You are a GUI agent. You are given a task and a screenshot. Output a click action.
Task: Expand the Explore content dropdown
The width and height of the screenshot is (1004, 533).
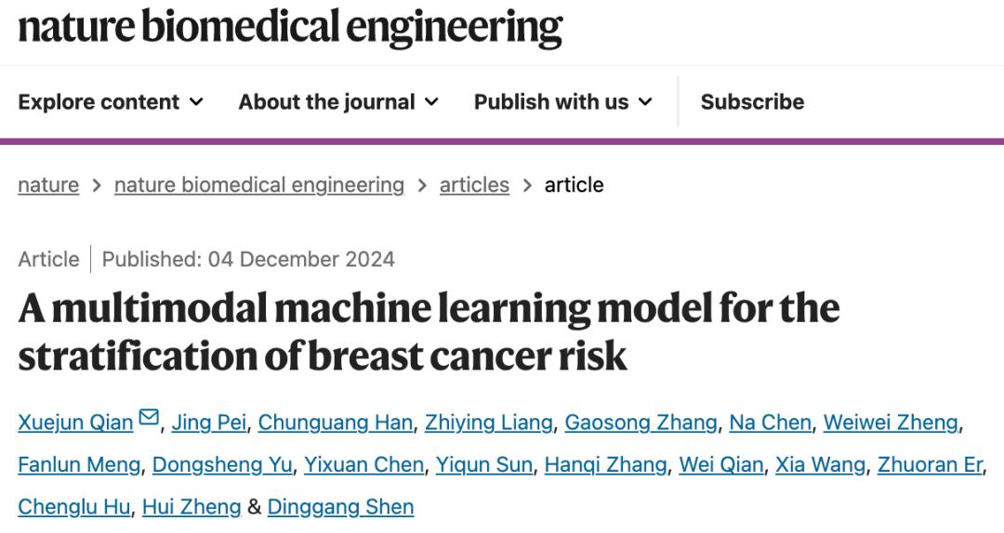click(111, 102)
